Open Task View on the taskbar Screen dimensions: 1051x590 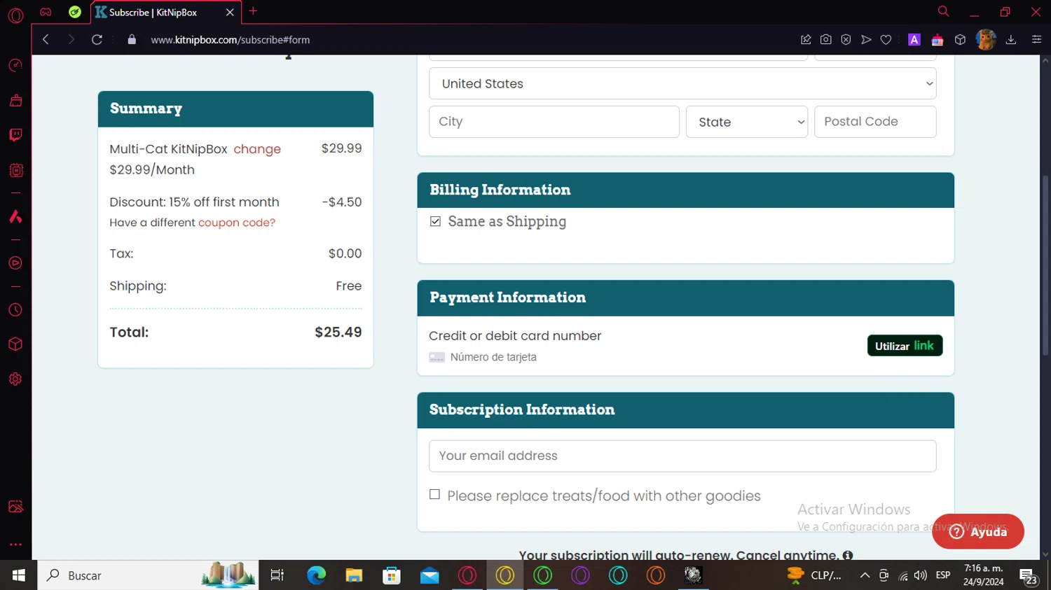277,575
